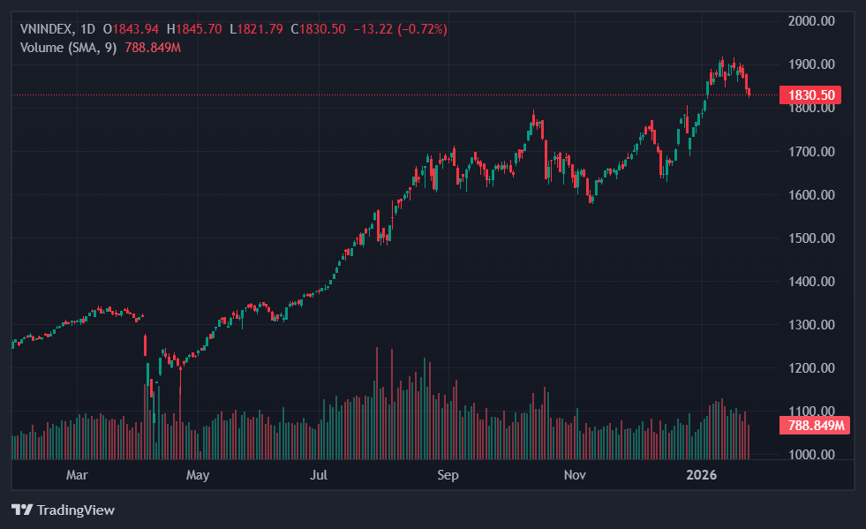Click the Nov label on time axis
This screenshot has height=529, width=866.
coord(575,475)
